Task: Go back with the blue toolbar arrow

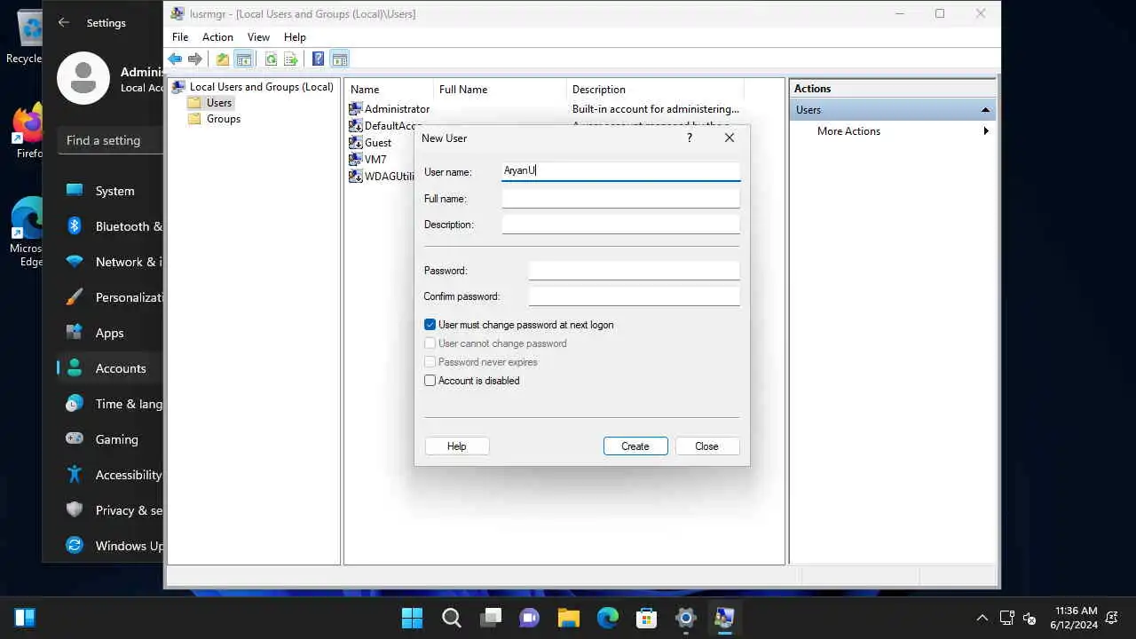Action: [175, 59]
